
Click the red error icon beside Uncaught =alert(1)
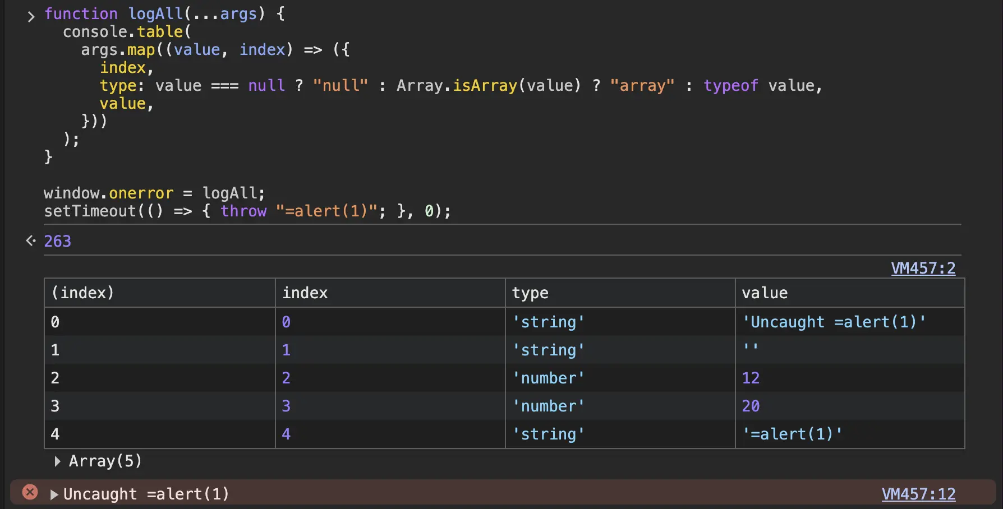coord(30,492)
